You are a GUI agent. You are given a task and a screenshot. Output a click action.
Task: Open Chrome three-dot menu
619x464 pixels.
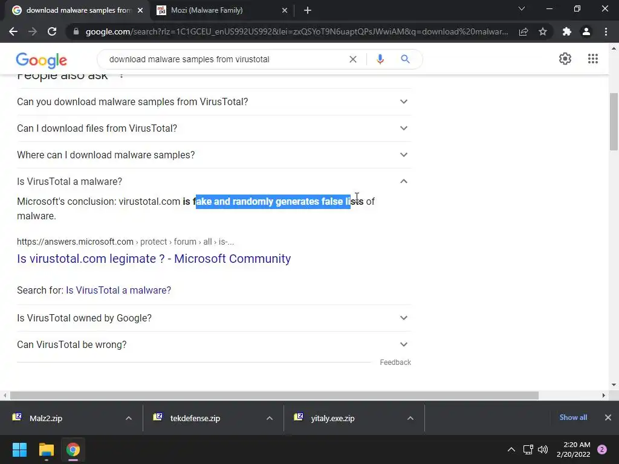(606, 31)
